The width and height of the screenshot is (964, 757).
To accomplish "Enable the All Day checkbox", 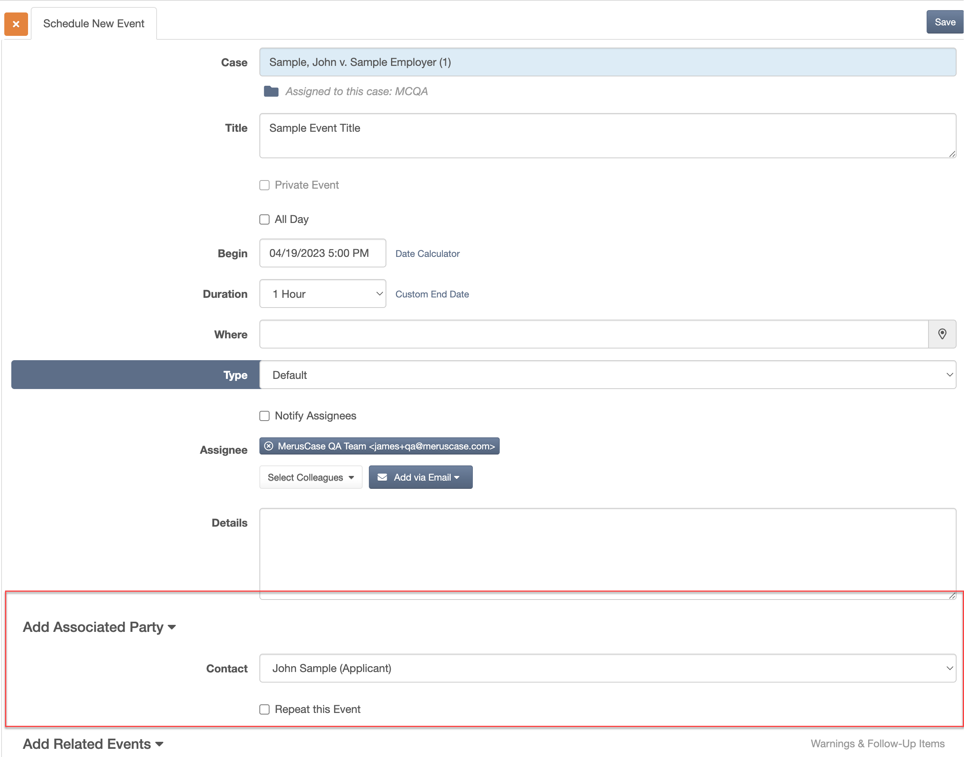I will click(264, 219).
